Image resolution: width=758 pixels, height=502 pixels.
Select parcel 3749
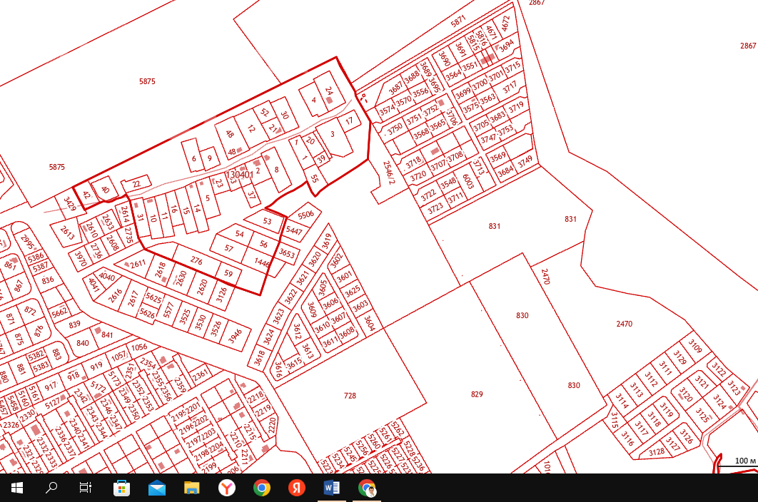pyautogui.click(x=525, y=161)
